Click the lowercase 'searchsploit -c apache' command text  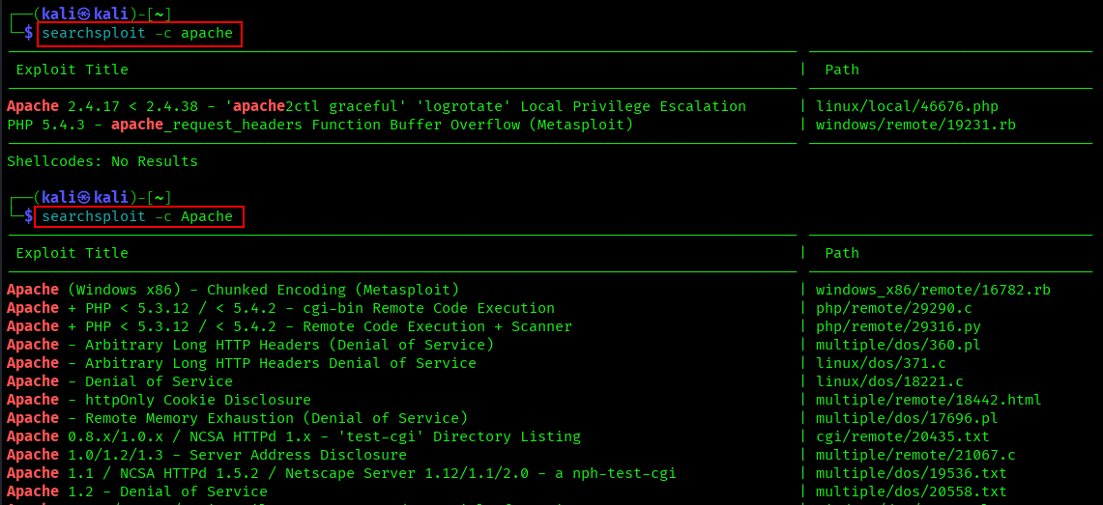[137, 33]
